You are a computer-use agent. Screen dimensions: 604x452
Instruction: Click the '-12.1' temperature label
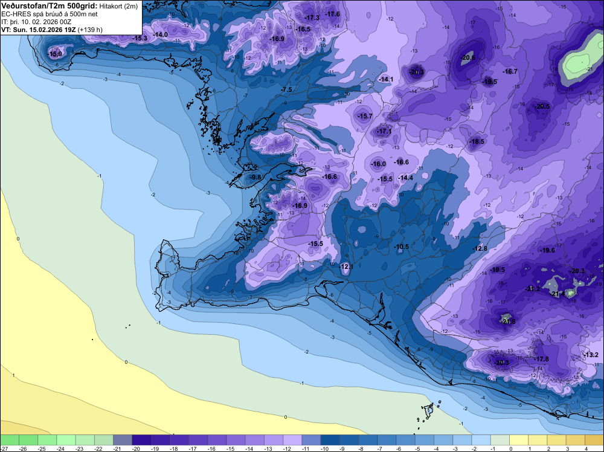(x=345, y=266)
